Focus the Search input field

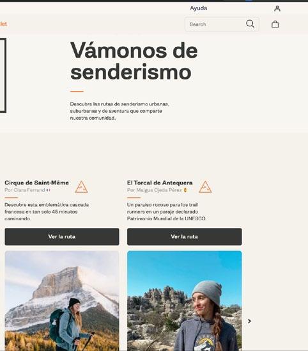[x=216, y=24]
